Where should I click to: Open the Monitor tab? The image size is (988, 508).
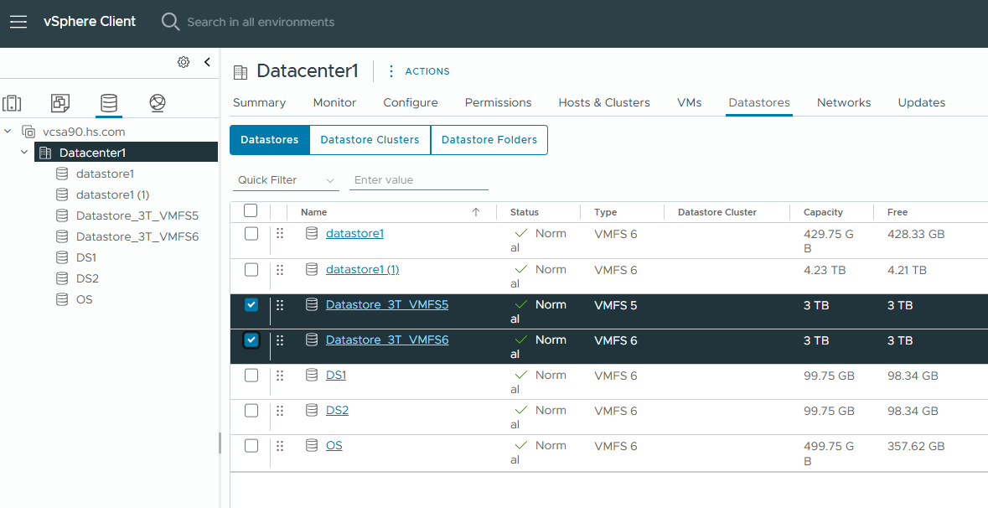(x=334, y=103)
